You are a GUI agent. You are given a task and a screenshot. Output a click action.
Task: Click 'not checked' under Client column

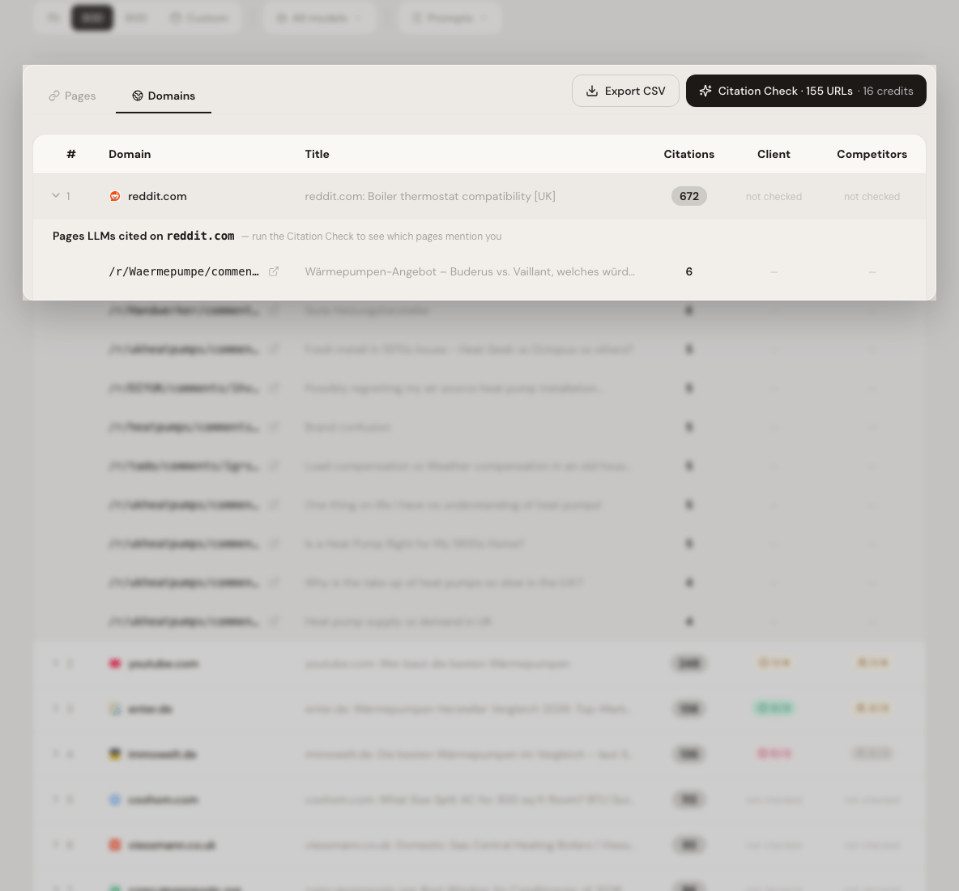(x=774, y=197)
